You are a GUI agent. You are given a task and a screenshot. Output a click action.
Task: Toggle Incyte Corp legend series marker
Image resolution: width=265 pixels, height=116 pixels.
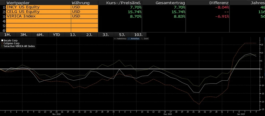2,41
